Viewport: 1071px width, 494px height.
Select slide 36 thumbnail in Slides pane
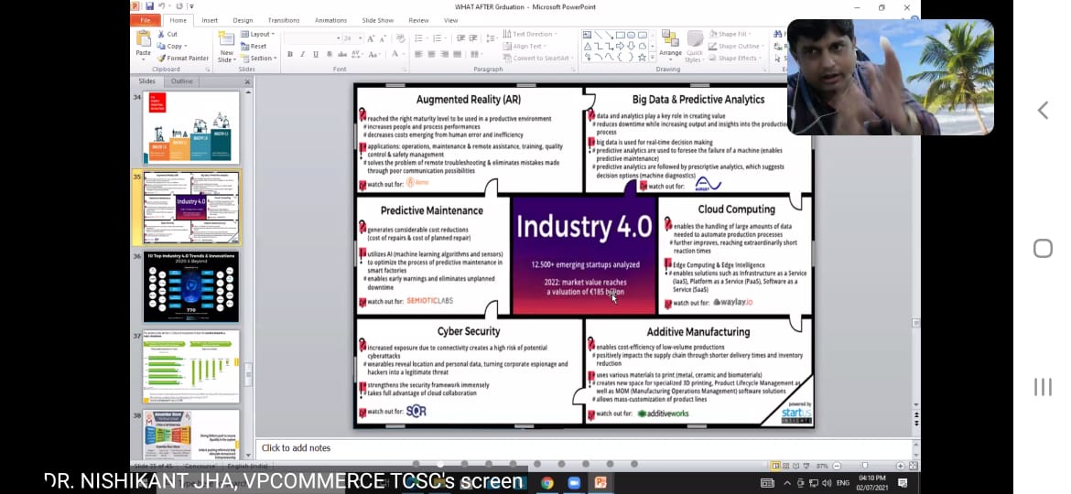pos(190,286)
